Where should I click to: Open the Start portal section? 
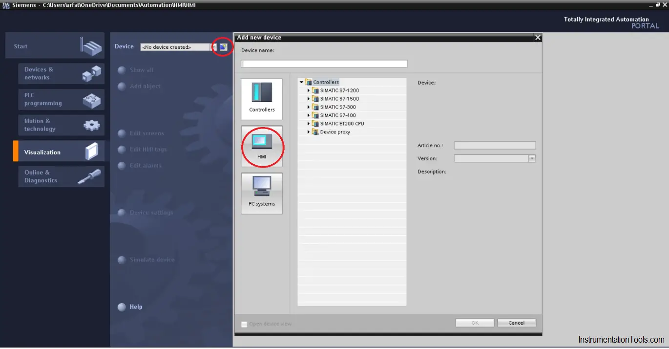[55, 46]
